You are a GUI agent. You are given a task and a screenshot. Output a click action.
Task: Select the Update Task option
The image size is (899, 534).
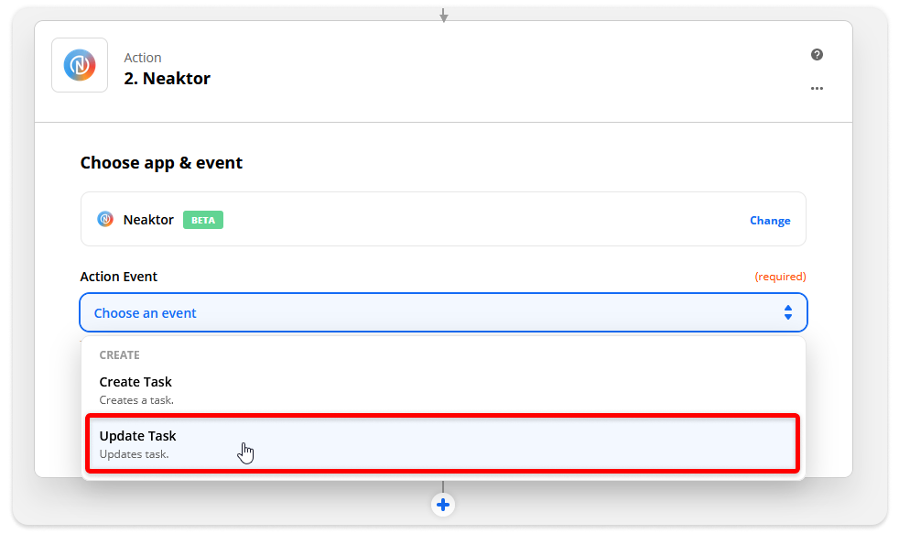tap(442, 444)
